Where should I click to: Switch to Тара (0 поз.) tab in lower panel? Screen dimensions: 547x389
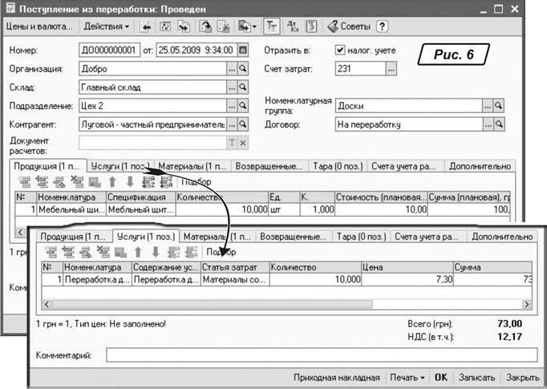[x=361, y=237]
